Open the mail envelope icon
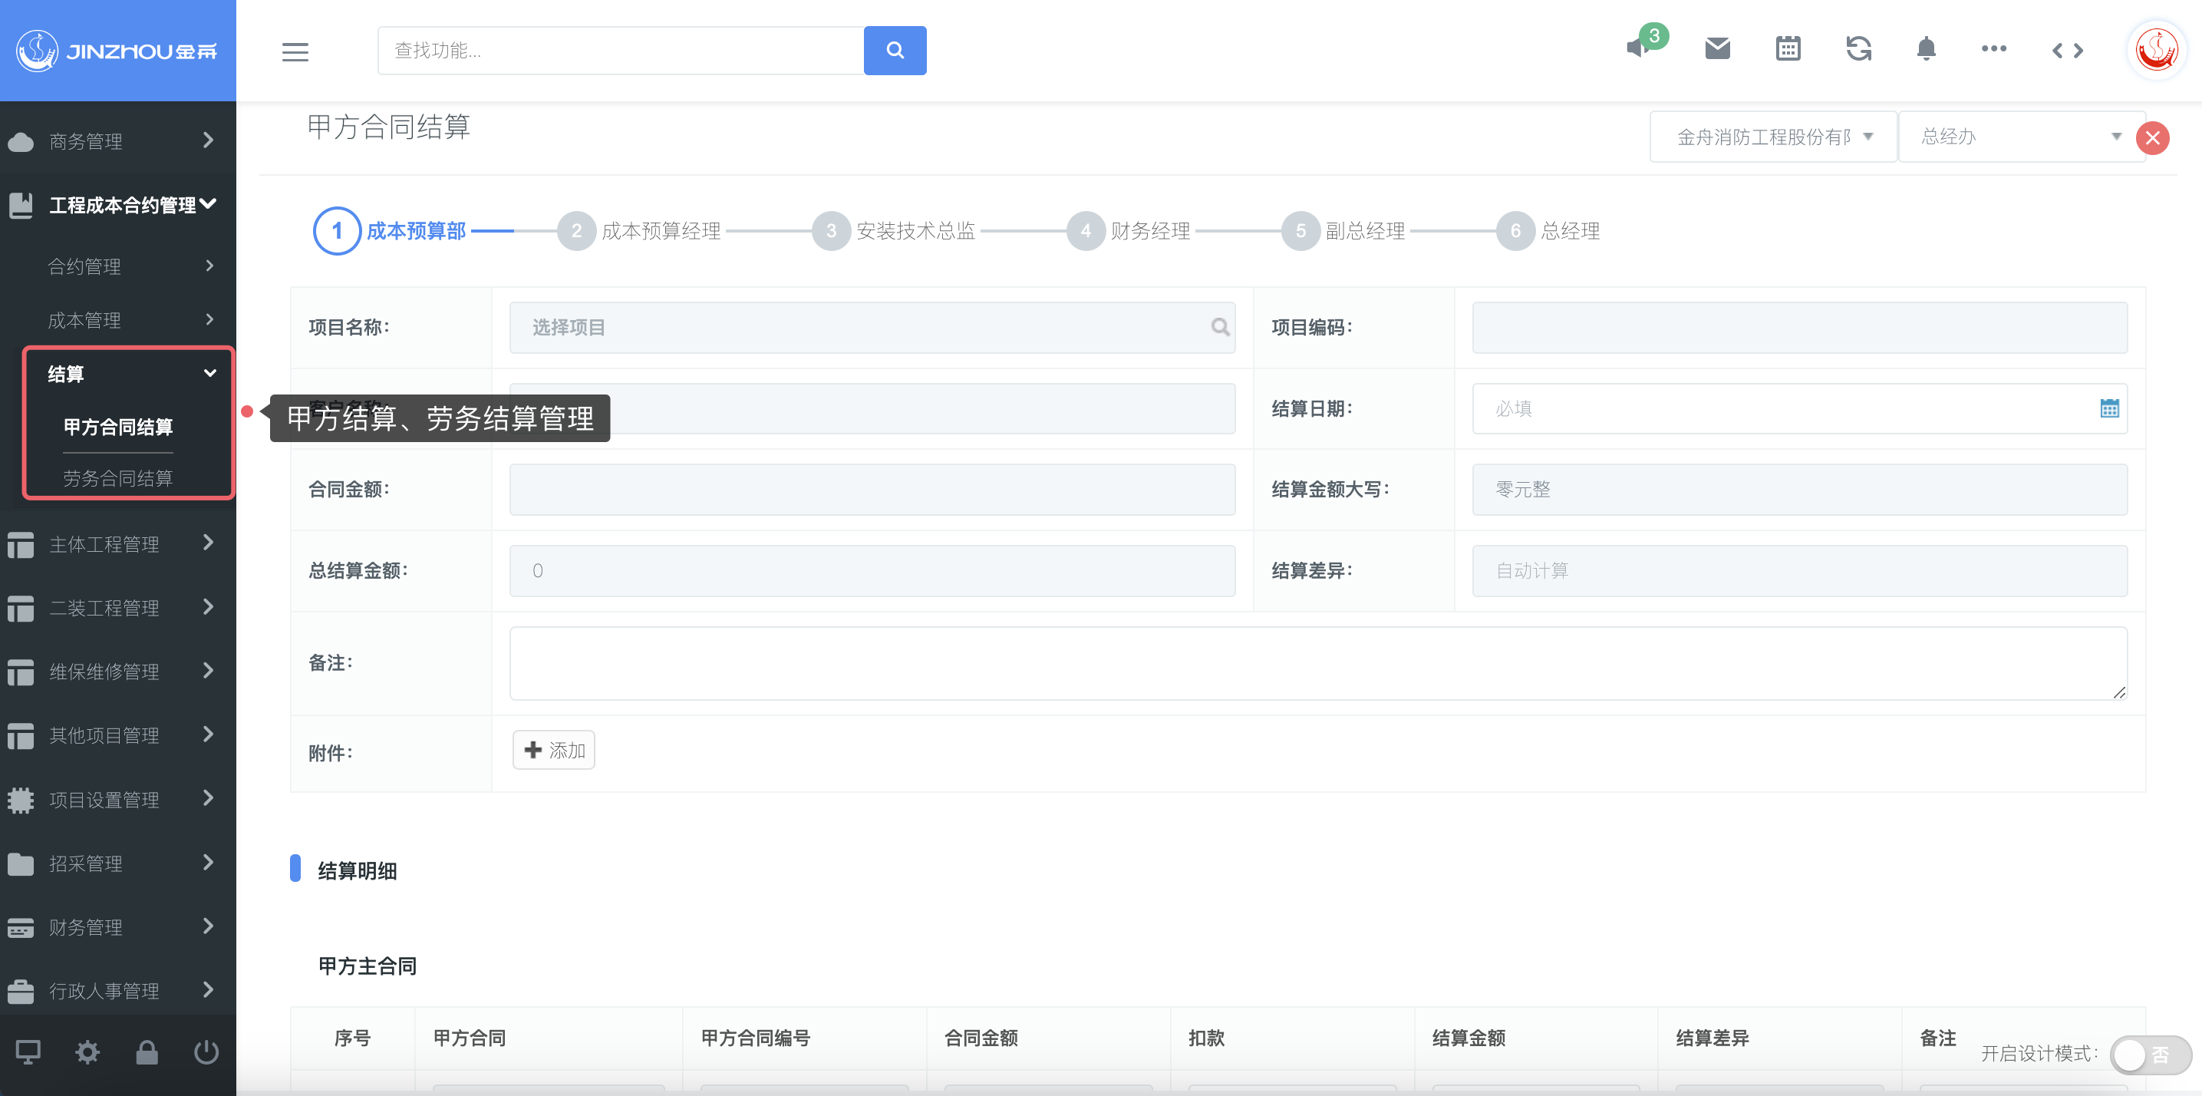The image size is (2202, 1096). 1716,48
